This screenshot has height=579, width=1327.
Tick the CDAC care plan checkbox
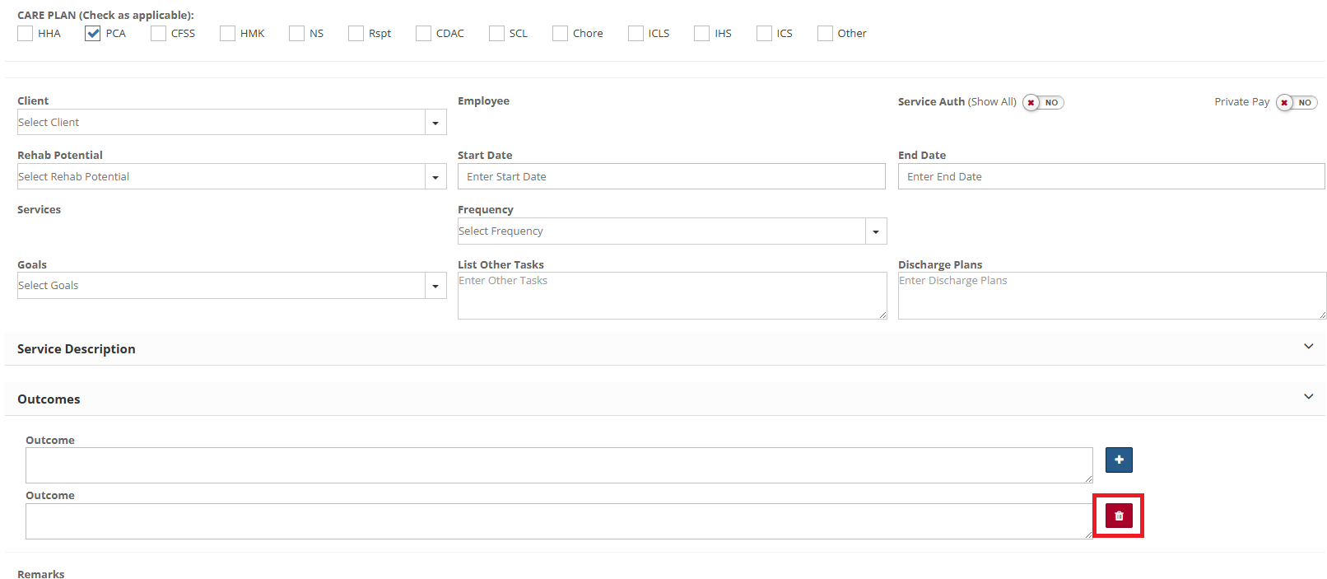pos(424,33)
